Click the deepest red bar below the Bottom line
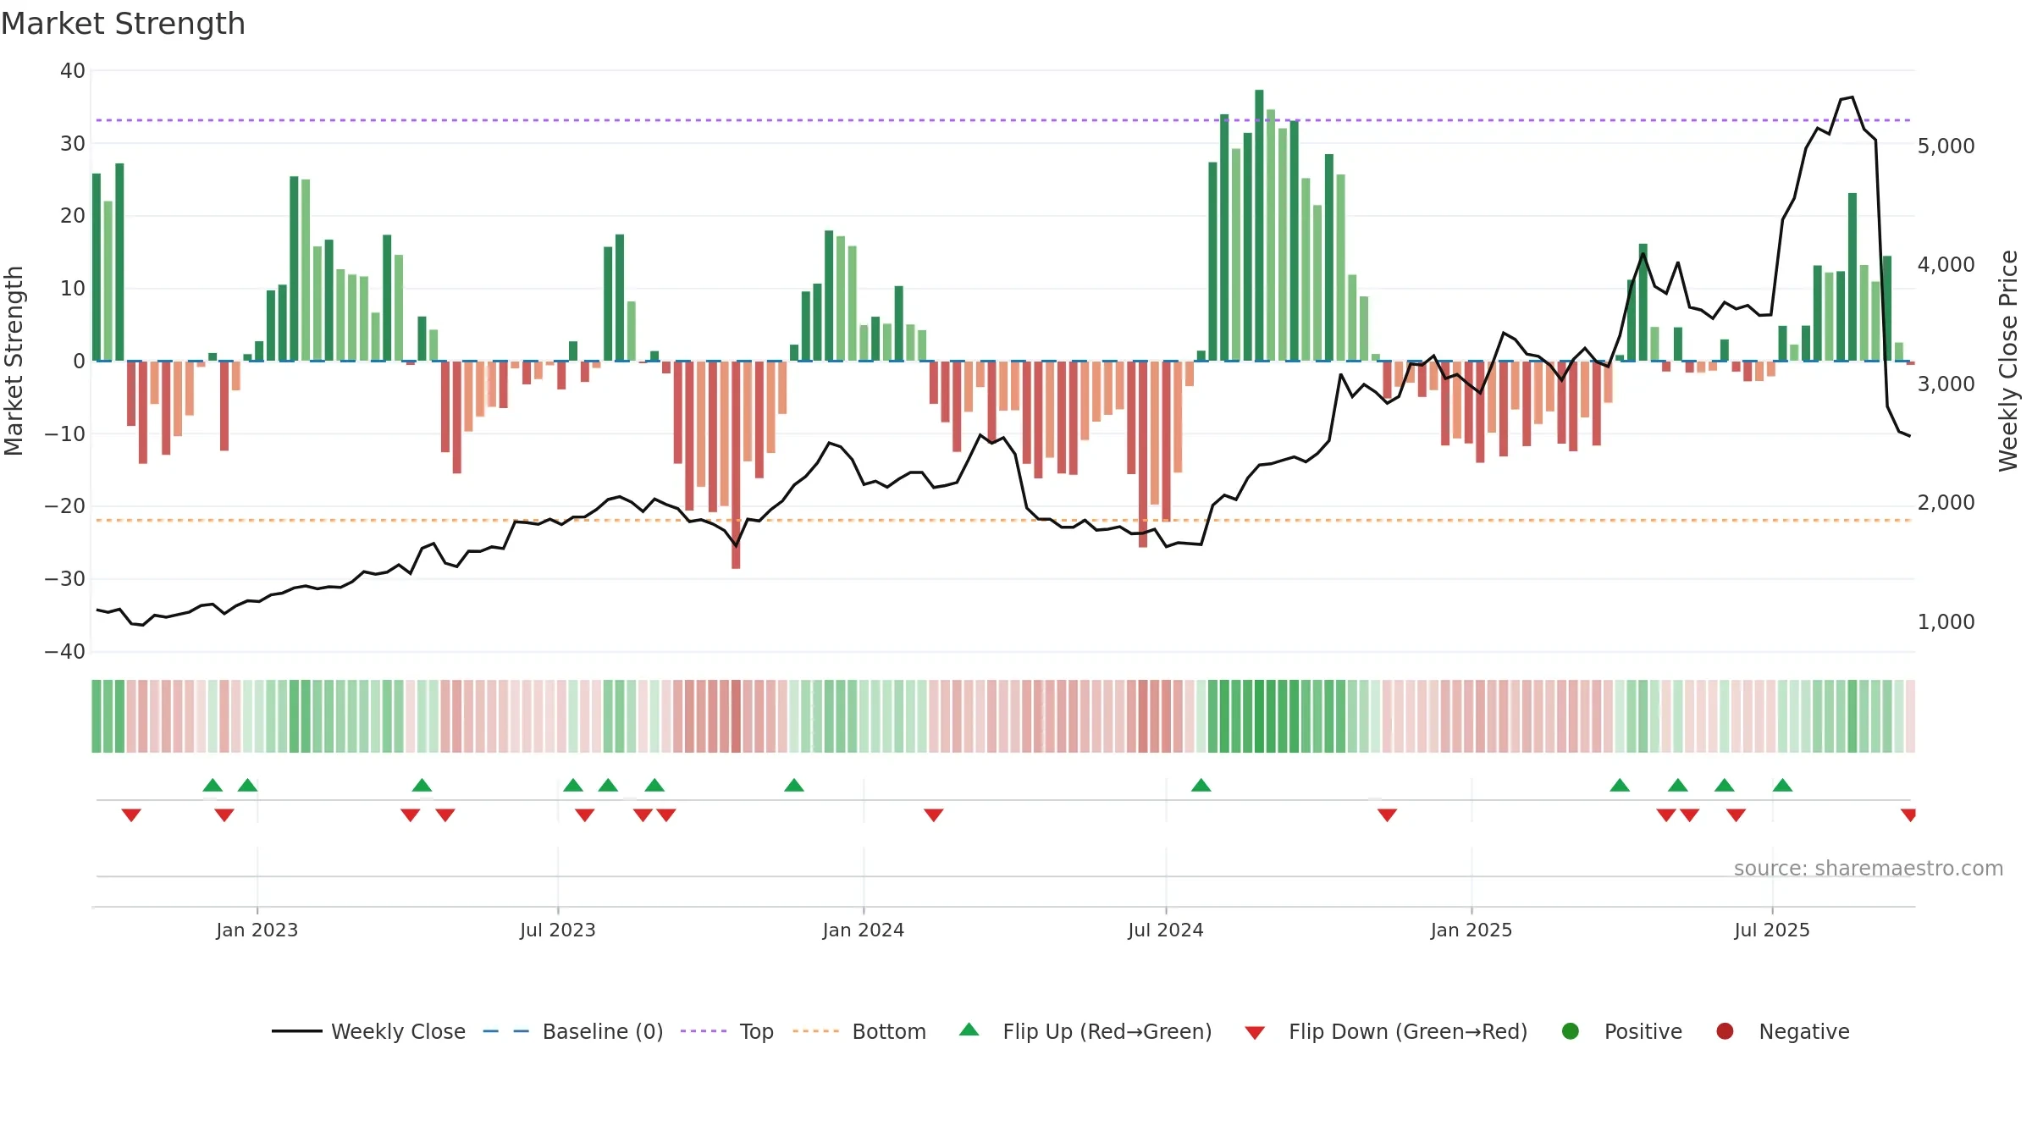This screenshot has width=2032, height=1143. (x=736, y=465)
